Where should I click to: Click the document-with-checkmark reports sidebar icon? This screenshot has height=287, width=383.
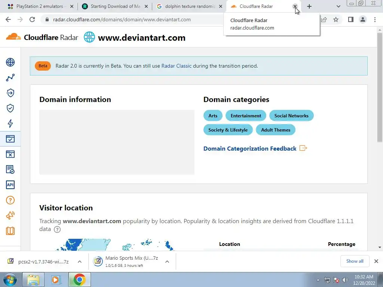click(x=10, y=169)
